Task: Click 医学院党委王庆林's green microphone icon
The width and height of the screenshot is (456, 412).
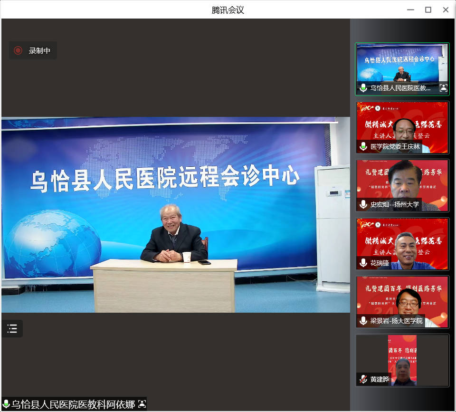Action: pyautogui.click(x=363, y=146)
